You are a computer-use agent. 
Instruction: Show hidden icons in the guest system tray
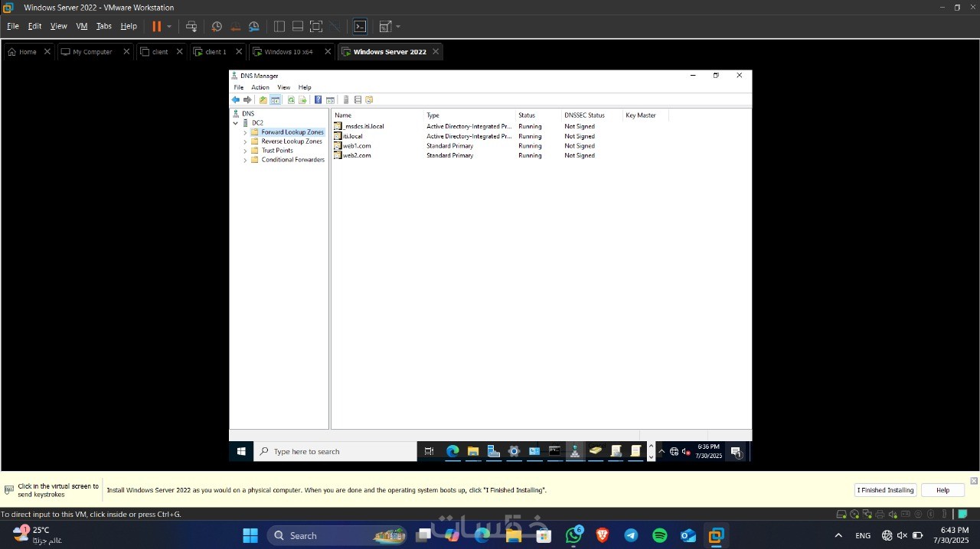[661, 451]
